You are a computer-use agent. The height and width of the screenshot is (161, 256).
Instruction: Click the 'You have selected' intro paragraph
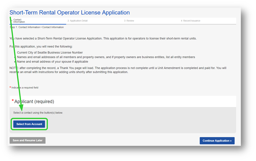(103, 38)
